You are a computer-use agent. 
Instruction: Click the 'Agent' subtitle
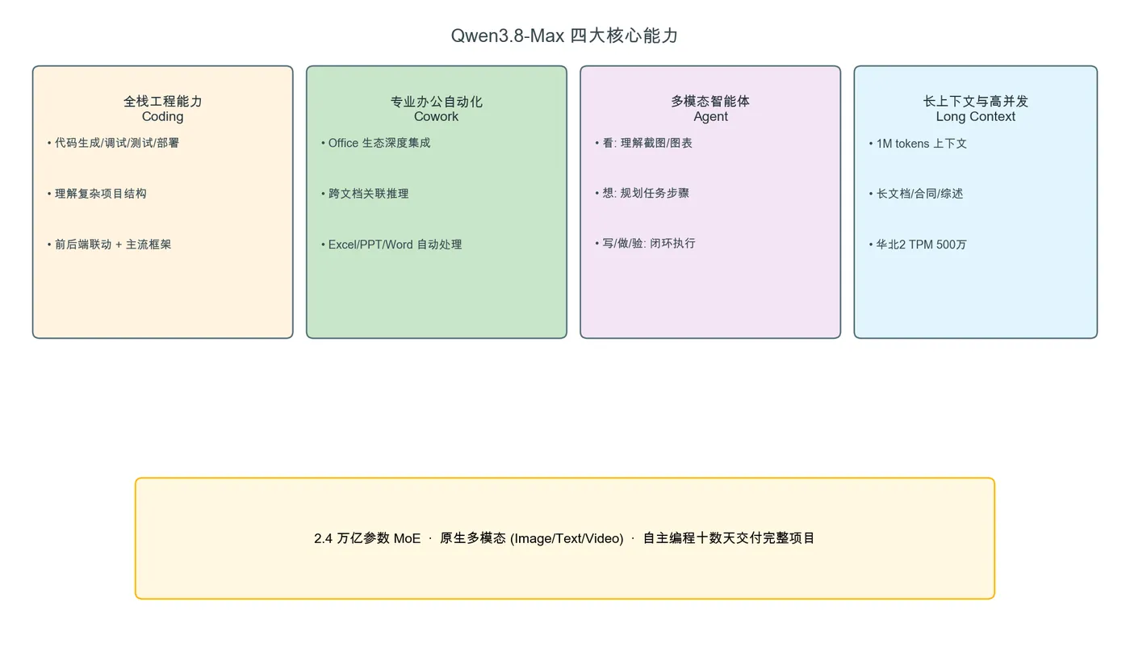710,116
